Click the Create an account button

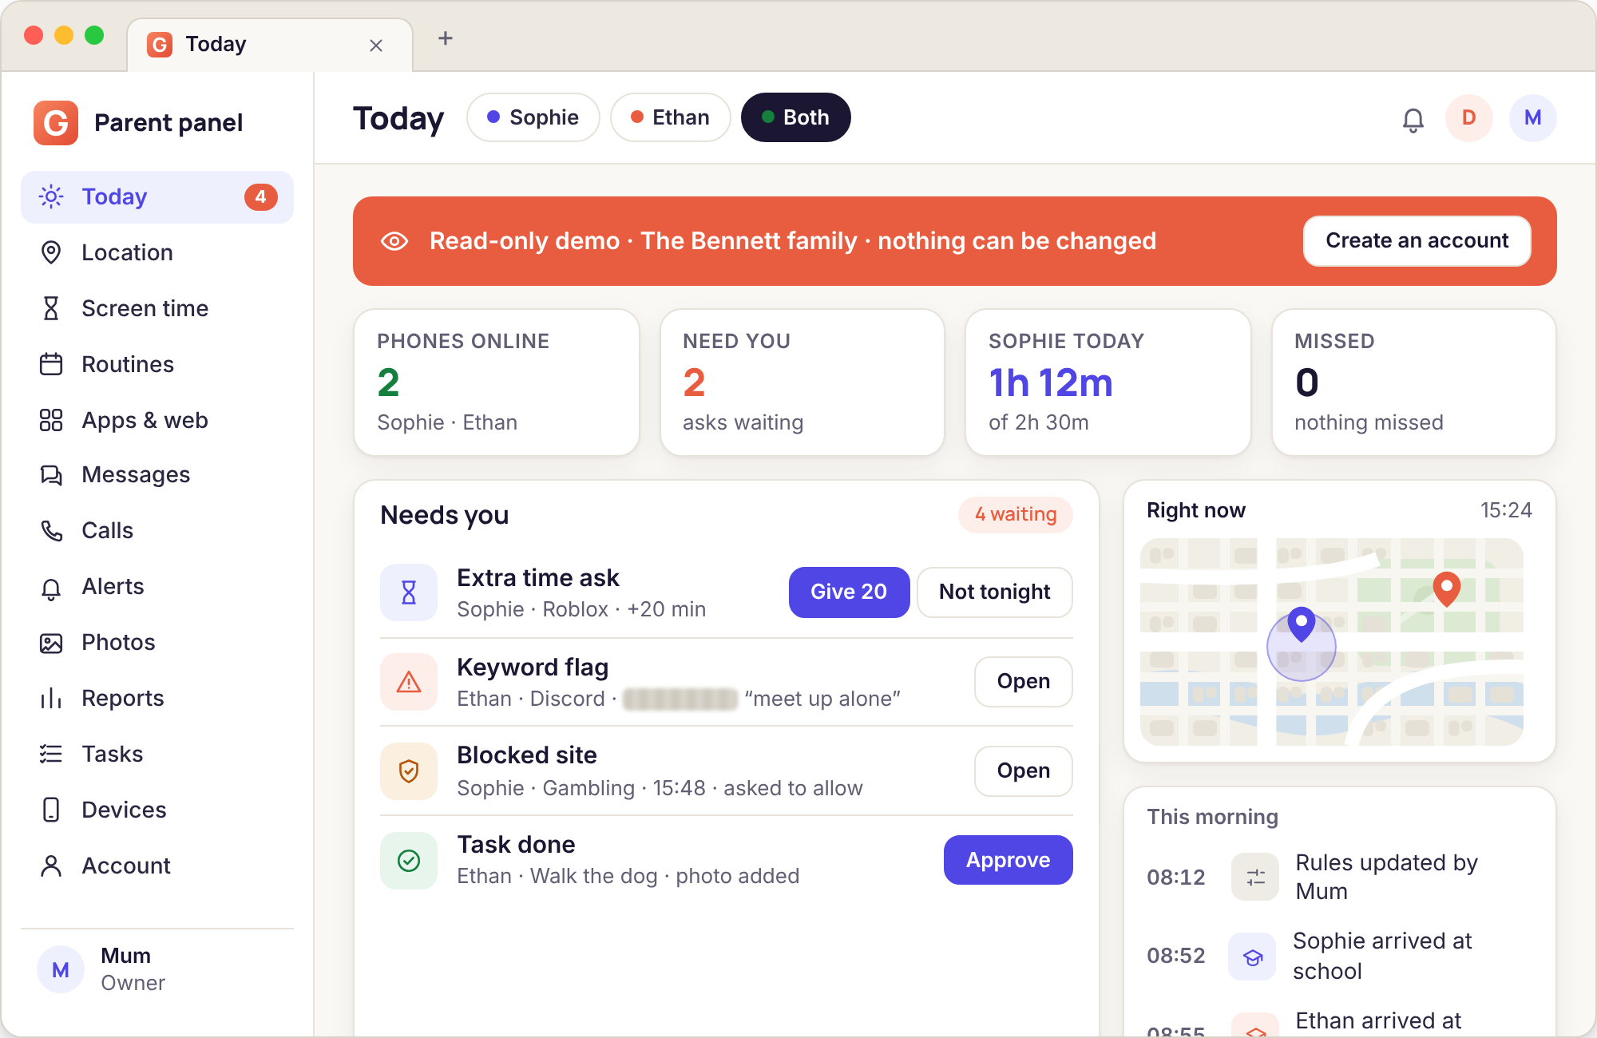[1417, 240]
